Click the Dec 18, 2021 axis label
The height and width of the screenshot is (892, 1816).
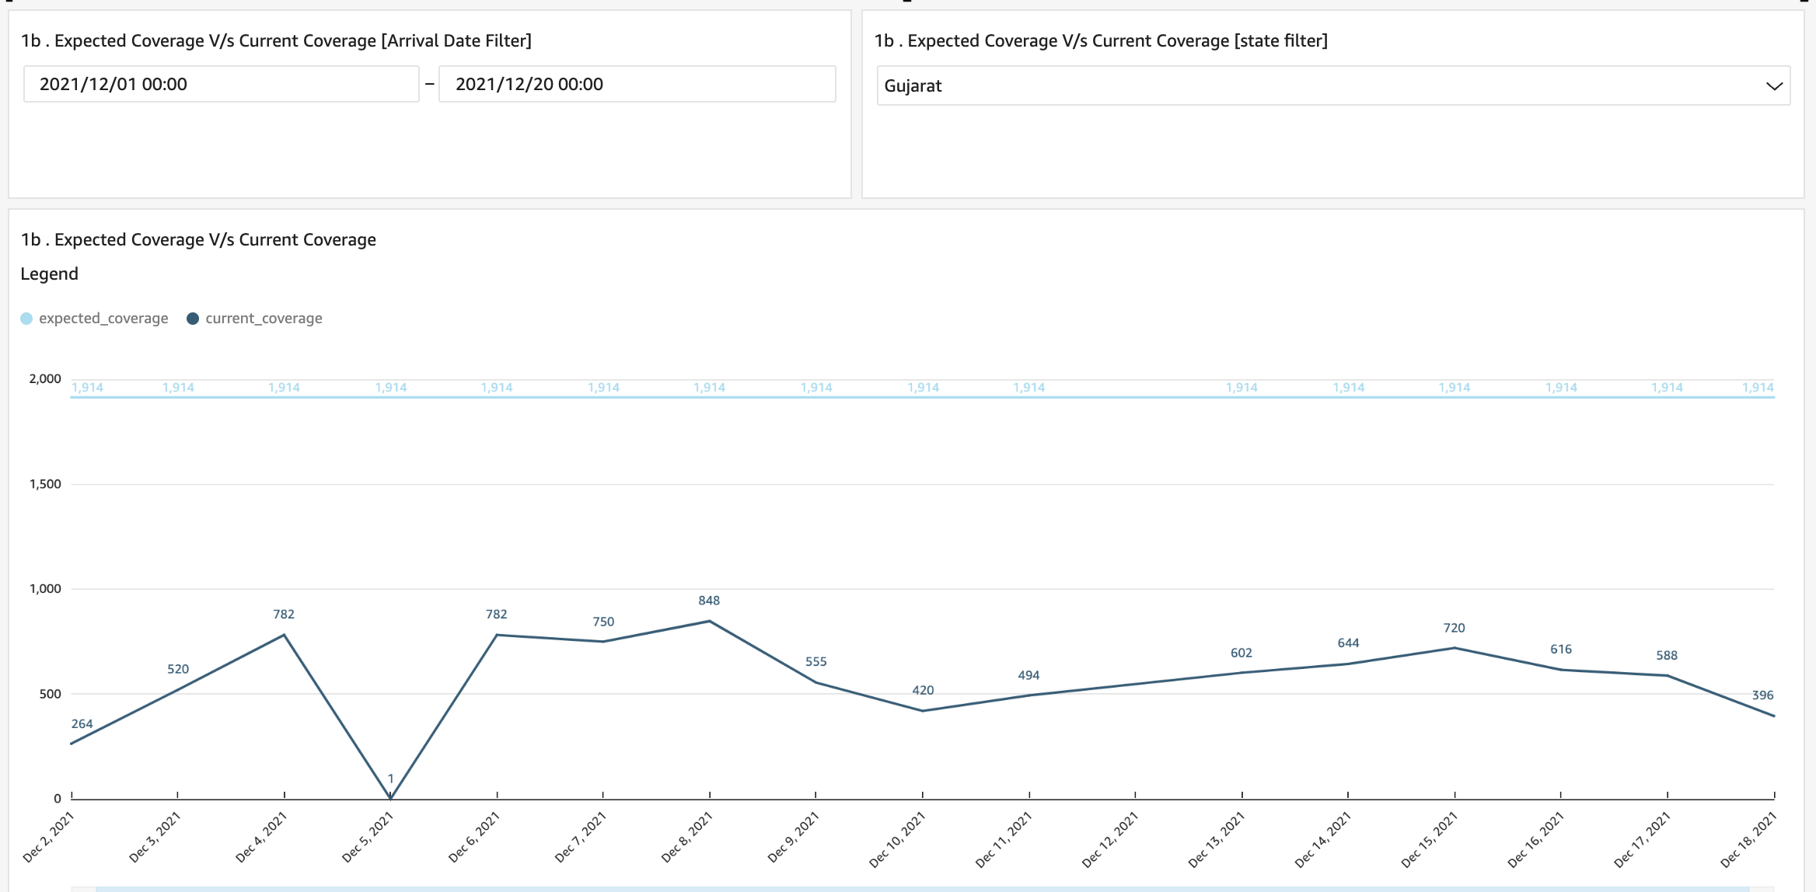(1748, 839)
